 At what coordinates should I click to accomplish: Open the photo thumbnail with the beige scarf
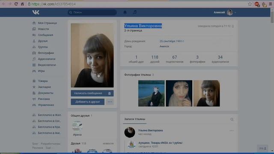(179, 93)
